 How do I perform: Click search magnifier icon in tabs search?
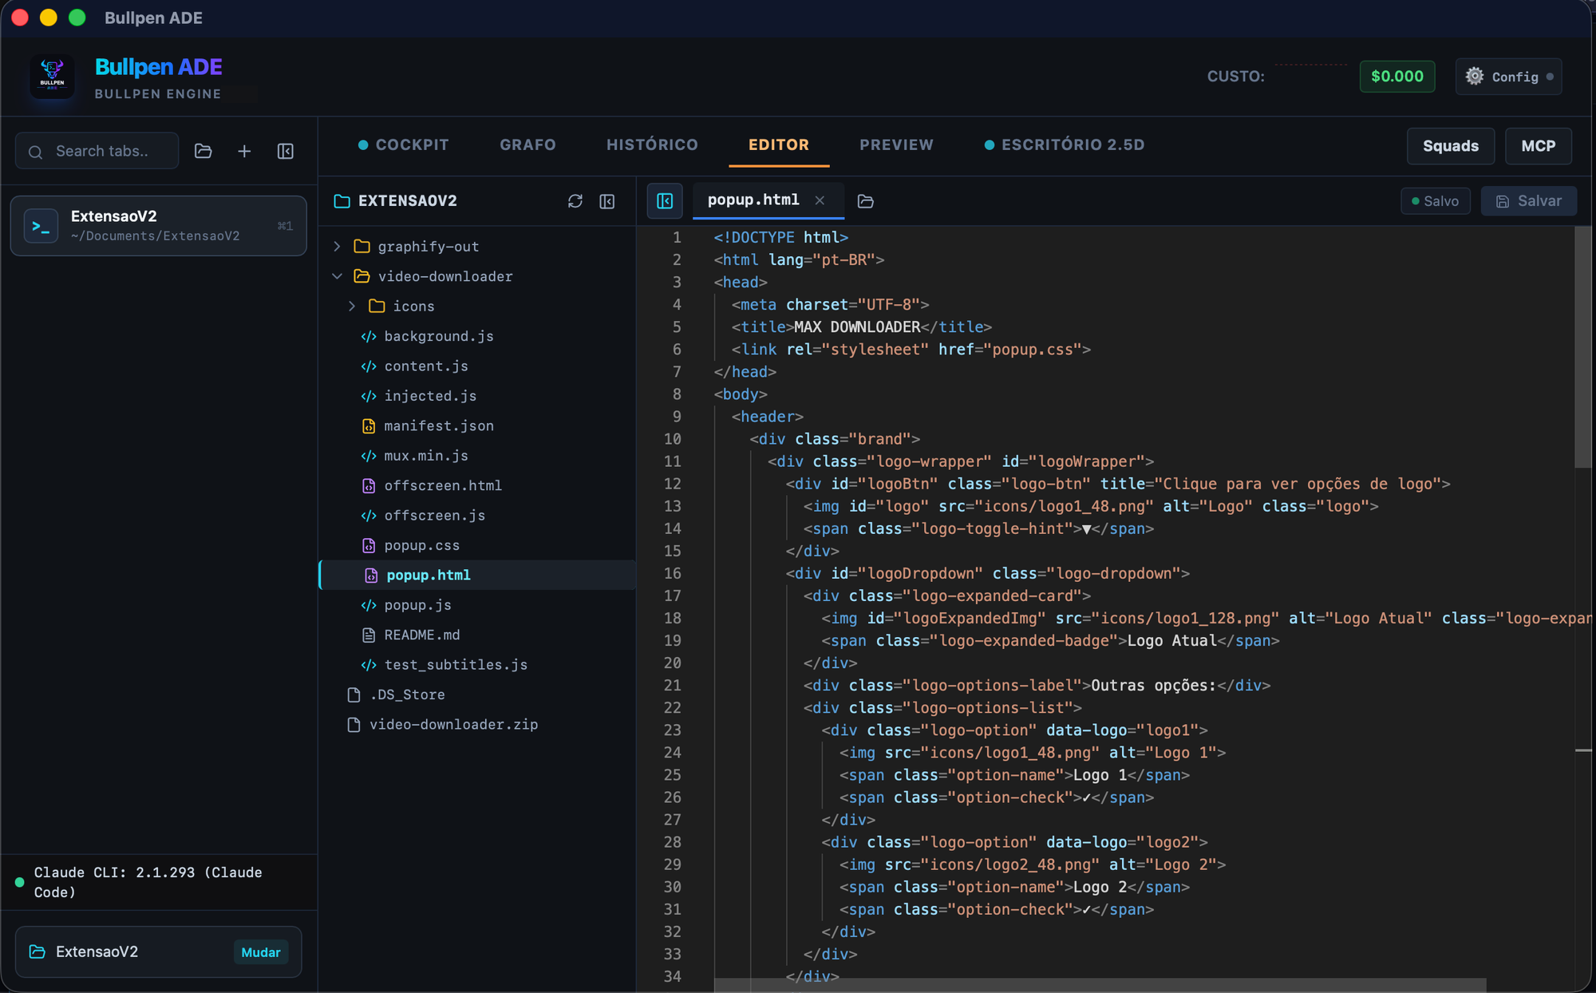(x=35, y=152)
